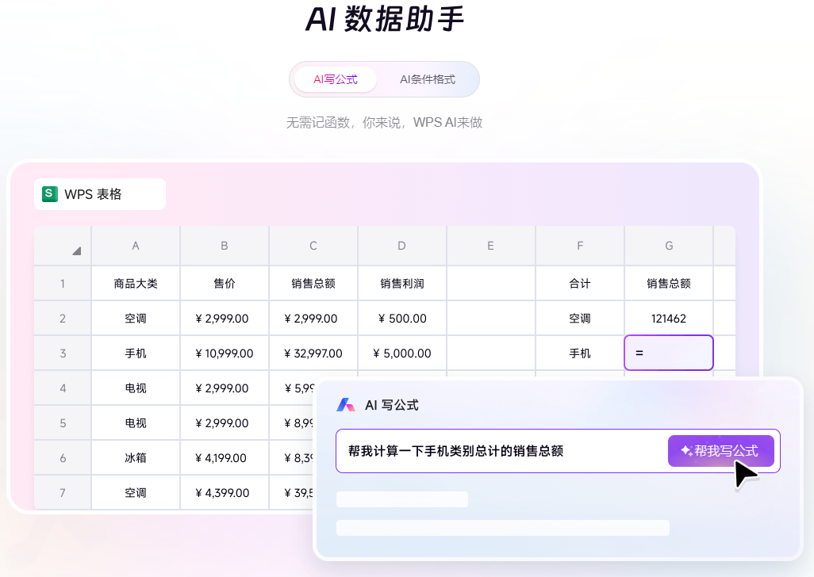Select row 3 header
814x577 pixels.
pyautogui.click(x=63, y=353)
